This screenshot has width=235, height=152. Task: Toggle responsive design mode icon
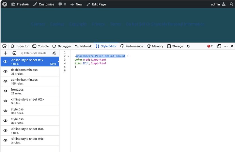coord(219,46)
